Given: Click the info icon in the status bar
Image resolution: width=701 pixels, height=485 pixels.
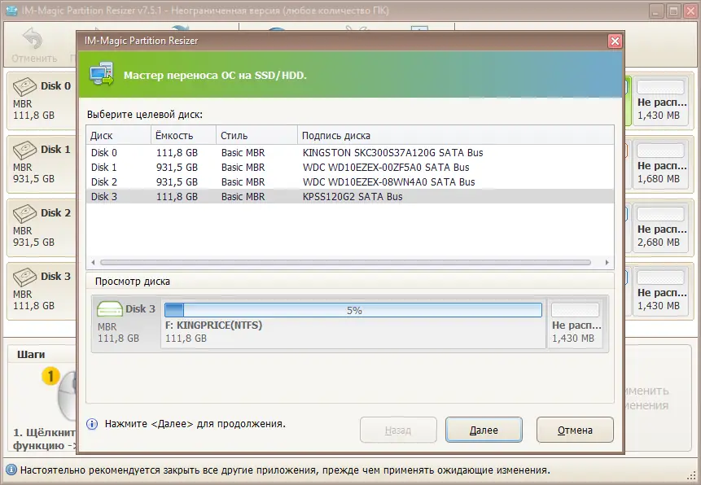Looking at the screenshot, I should tap(11, 470).
